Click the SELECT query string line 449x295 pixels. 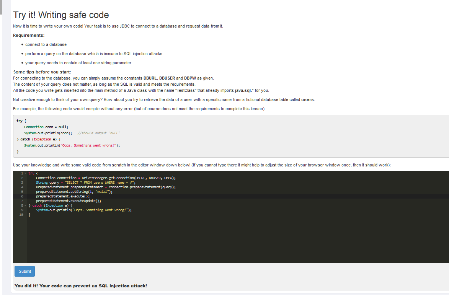click(86, 183)
